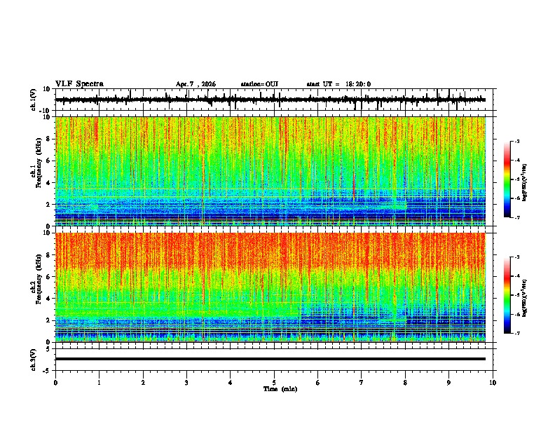The width and height of the screenshot is (555, 429).
Task: Click the "-3" label atop the ch.1 colorbar
Action: point(516,141)
